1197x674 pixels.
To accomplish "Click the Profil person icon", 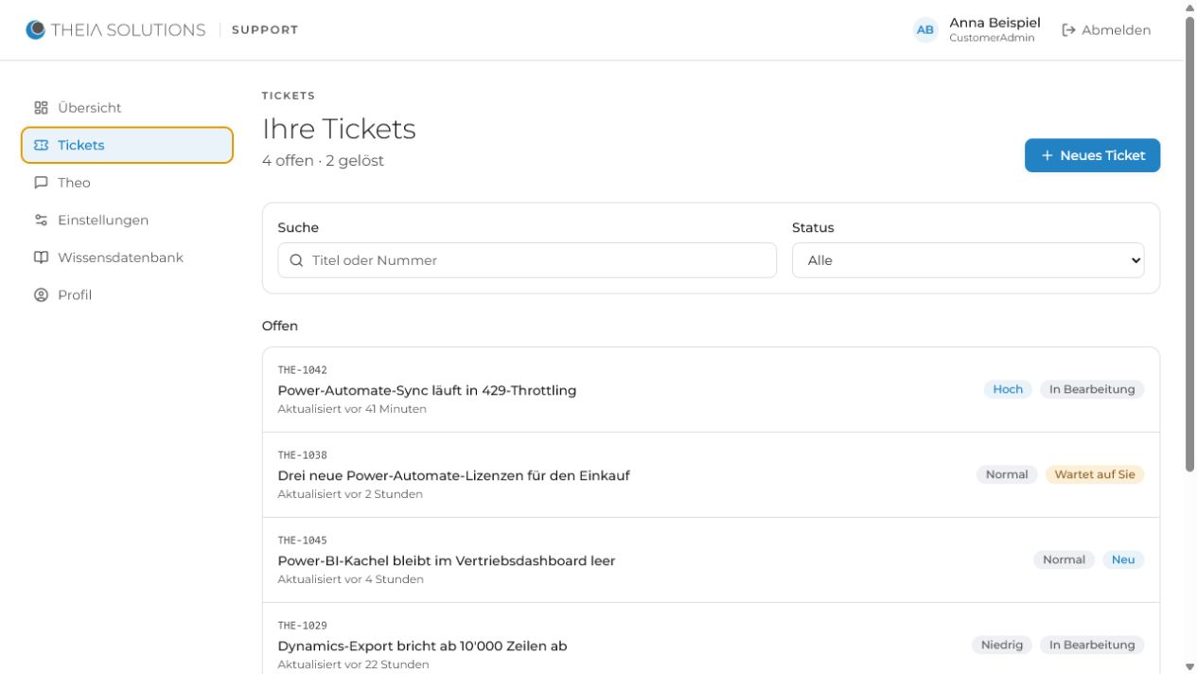I will coord(41,294).
